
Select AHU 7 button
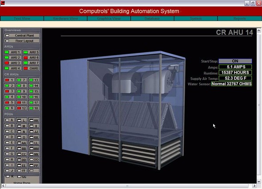(x=31, y=63)
